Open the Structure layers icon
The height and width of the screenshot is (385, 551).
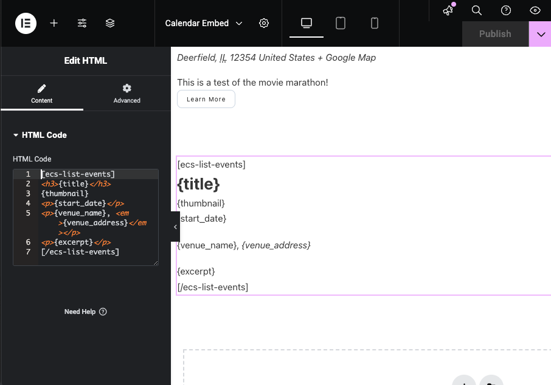coord(110,23)
